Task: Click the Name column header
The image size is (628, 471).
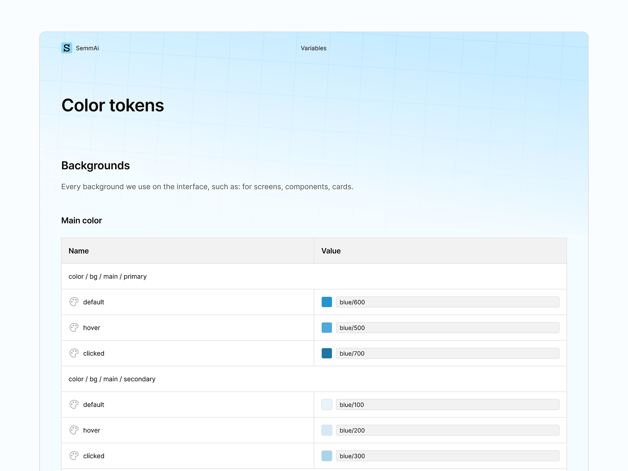Action: coord(78,251)
